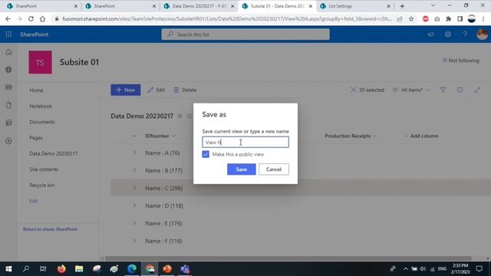Open the account profile picture

pyautogui.click(x=483, y=34)
